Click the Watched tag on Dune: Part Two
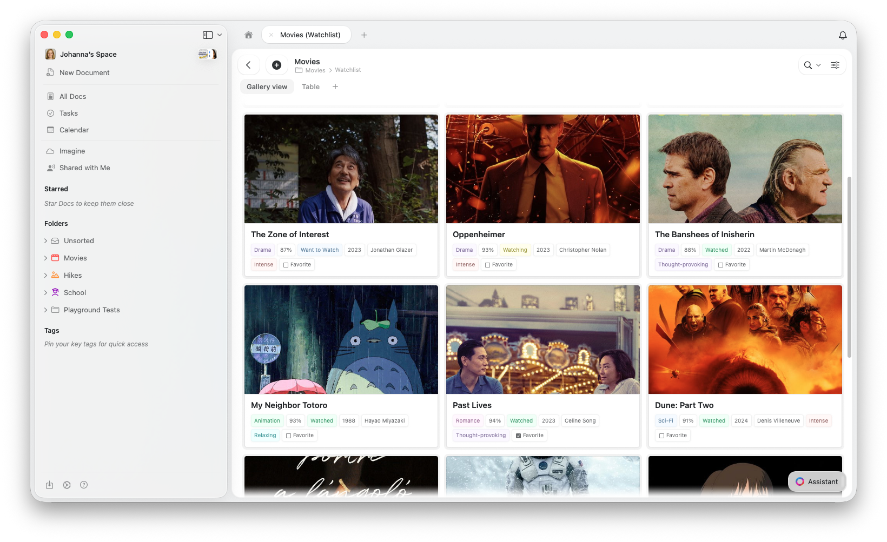 (714, 420)
